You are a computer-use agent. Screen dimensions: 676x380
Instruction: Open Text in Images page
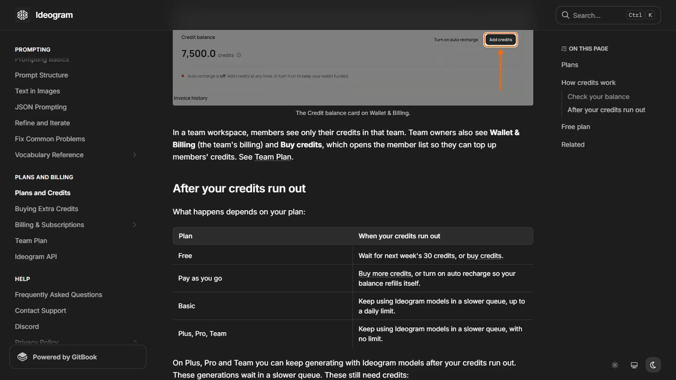pos(37,91)
